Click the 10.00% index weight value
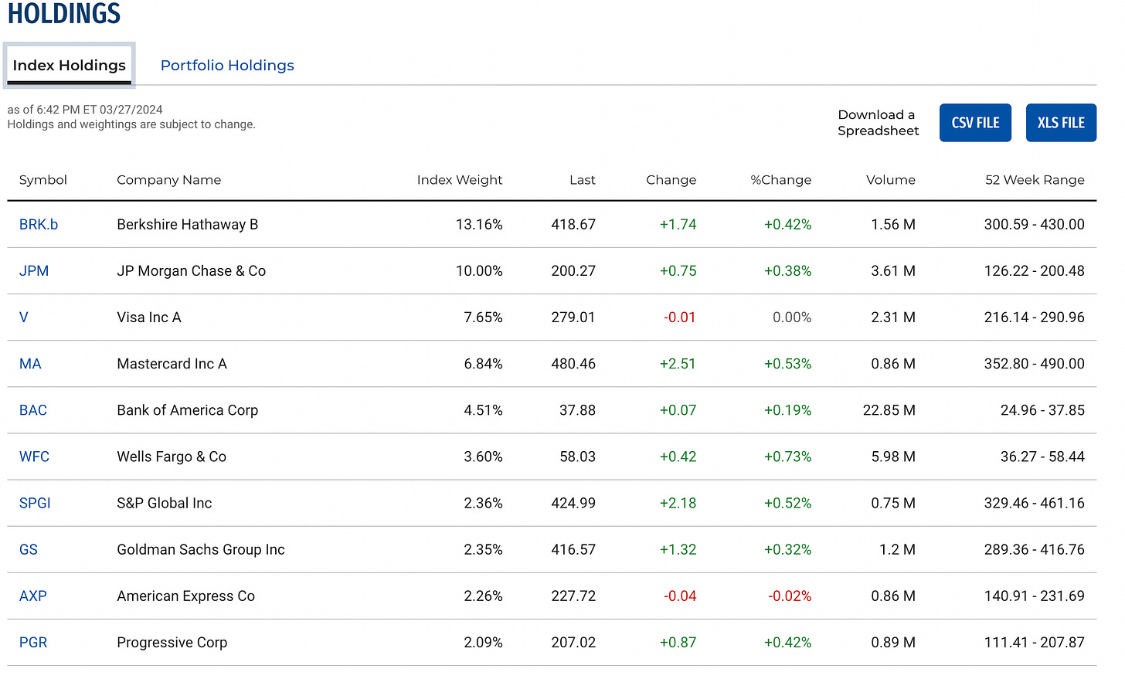This screenshot has height=679, width=1125. coord(479,271)
